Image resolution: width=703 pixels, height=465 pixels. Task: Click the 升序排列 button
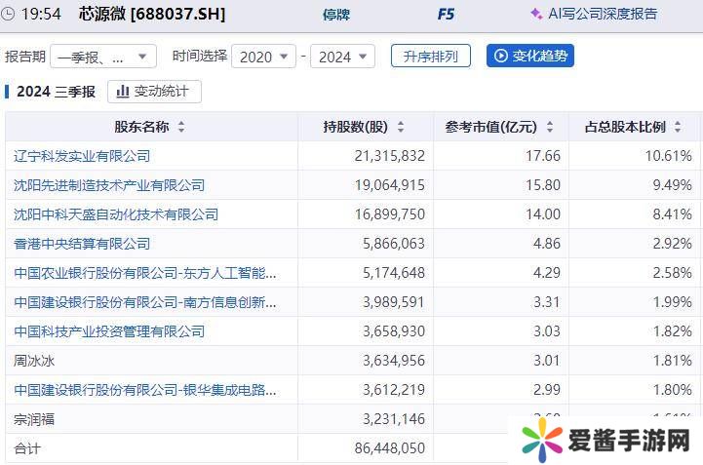(x=430, y=56)
